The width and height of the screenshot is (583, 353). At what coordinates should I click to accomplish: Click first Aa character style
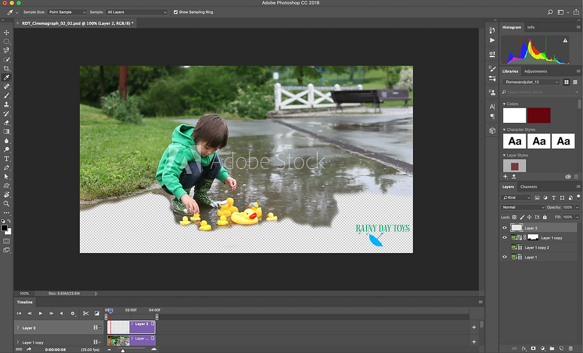(x=515, y=141)
